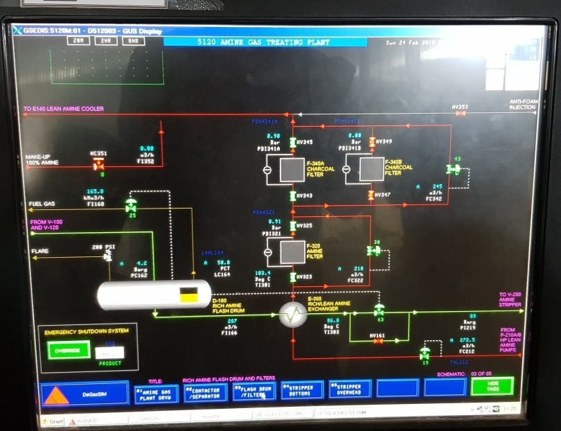Click the HV345 valve above filter F-340A
This screenshot has width=561, height=431.
293,142
